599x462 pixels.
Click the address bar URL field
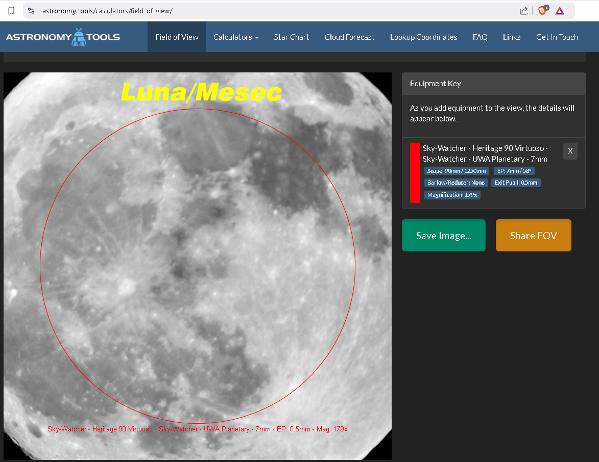coord(255,11)
